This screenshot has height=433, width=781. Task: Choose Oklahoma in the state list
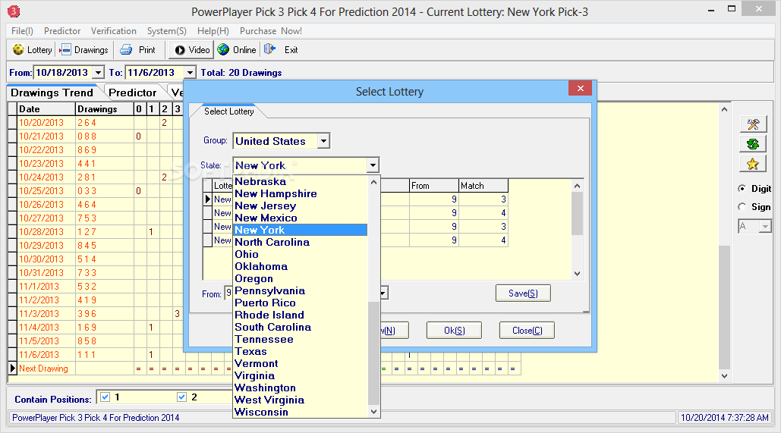coord(301,266)
